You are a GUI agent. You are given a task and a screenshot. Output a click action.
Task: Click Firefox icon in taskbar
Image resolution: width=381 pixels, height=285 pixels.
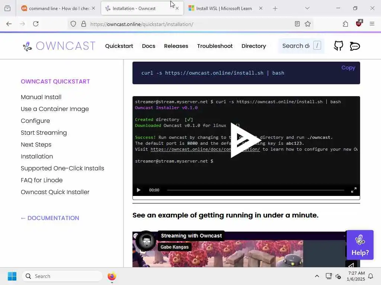112,276
